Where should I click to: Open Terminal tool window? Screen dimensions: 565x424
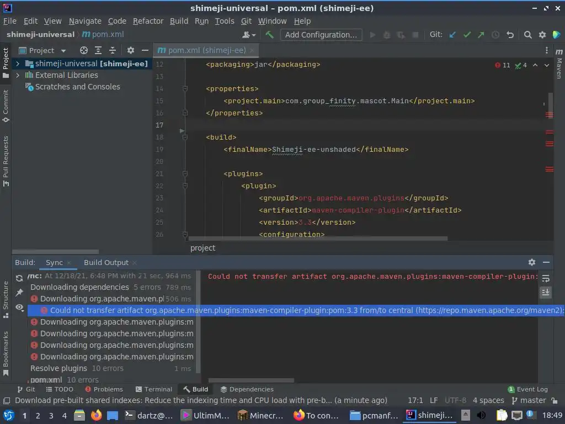coord(154,389)
